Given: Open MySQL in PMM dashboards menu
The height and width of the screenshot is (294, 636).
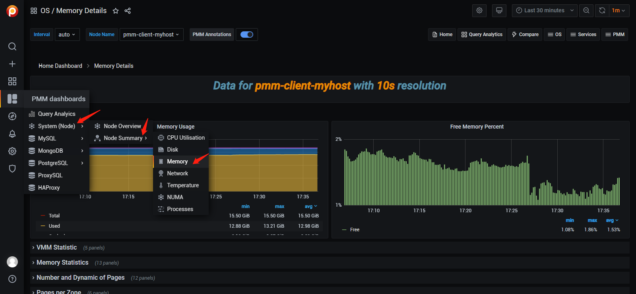Looking at the screenshot, I should coord(47,138).
